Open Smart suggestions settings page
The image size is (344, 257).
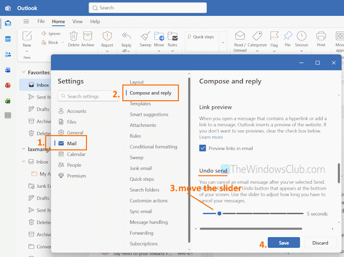[149, 114]
